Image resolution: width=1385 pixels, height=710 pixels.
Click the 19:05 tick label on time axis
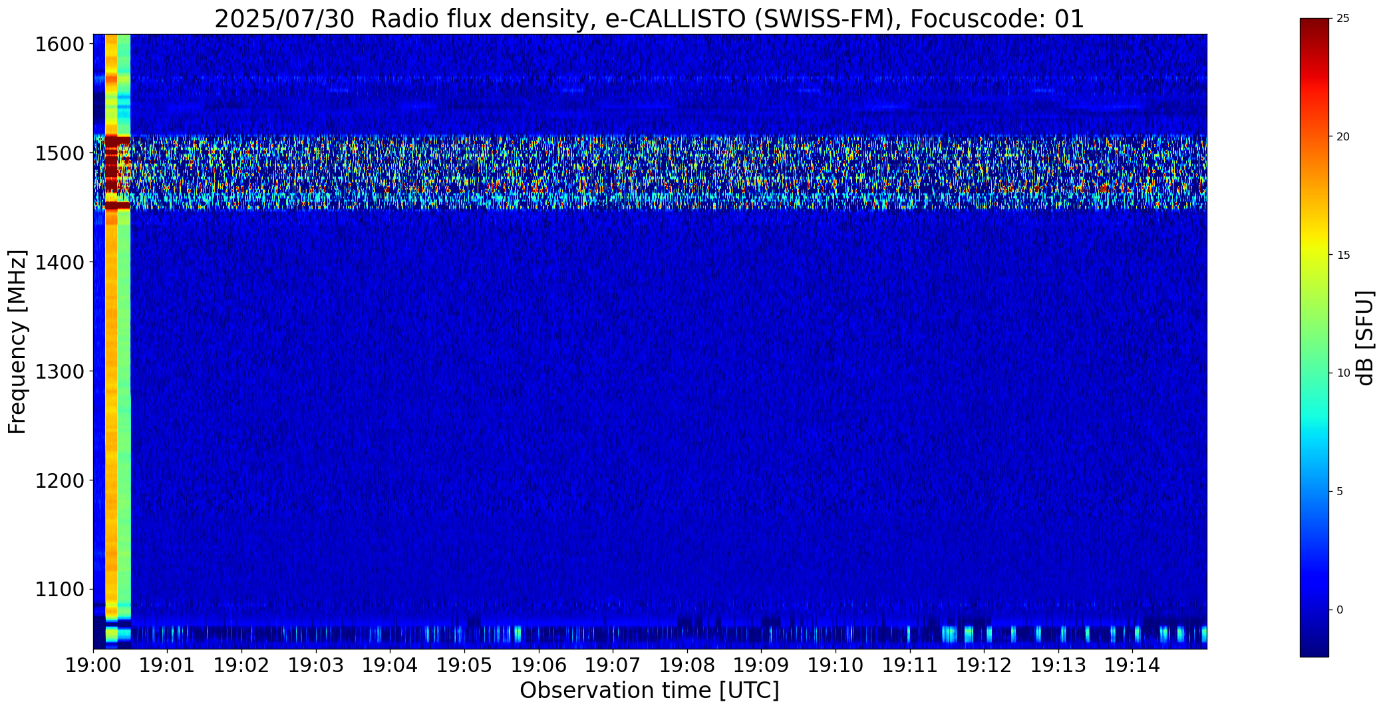tap(464, 665)
